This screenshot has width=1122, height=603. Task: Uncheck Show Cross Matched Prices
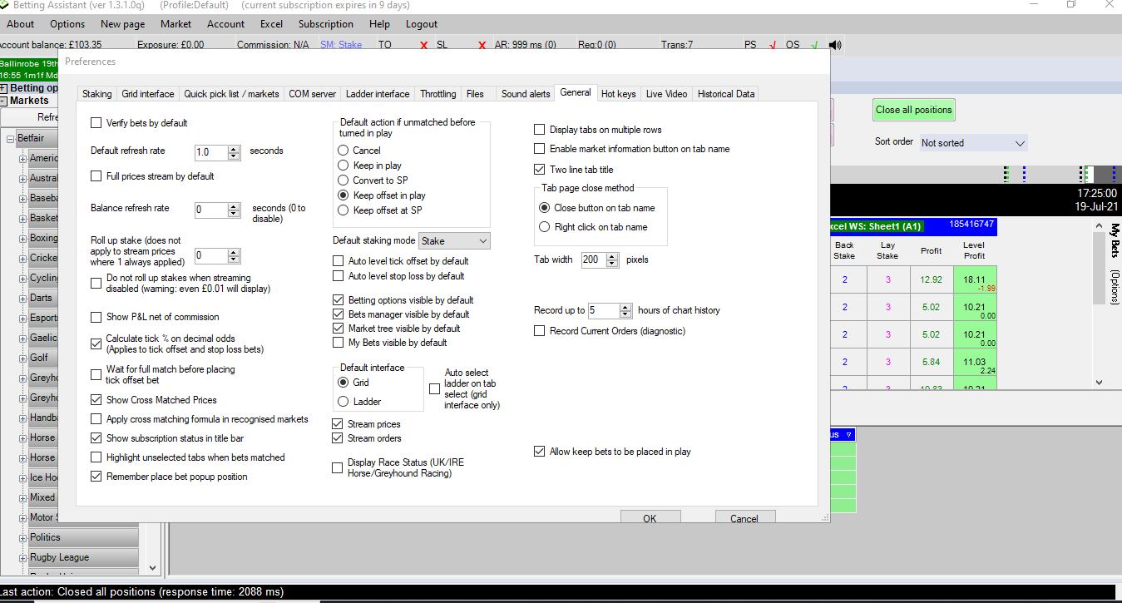click(x=96, y=400)
